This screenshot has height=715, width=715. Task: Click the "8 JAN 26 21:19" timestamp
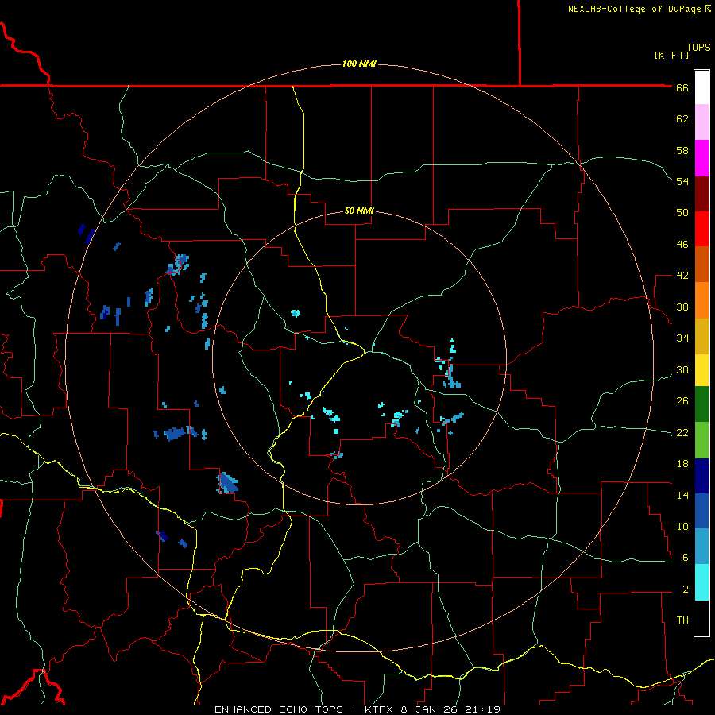tap(450, 709)
